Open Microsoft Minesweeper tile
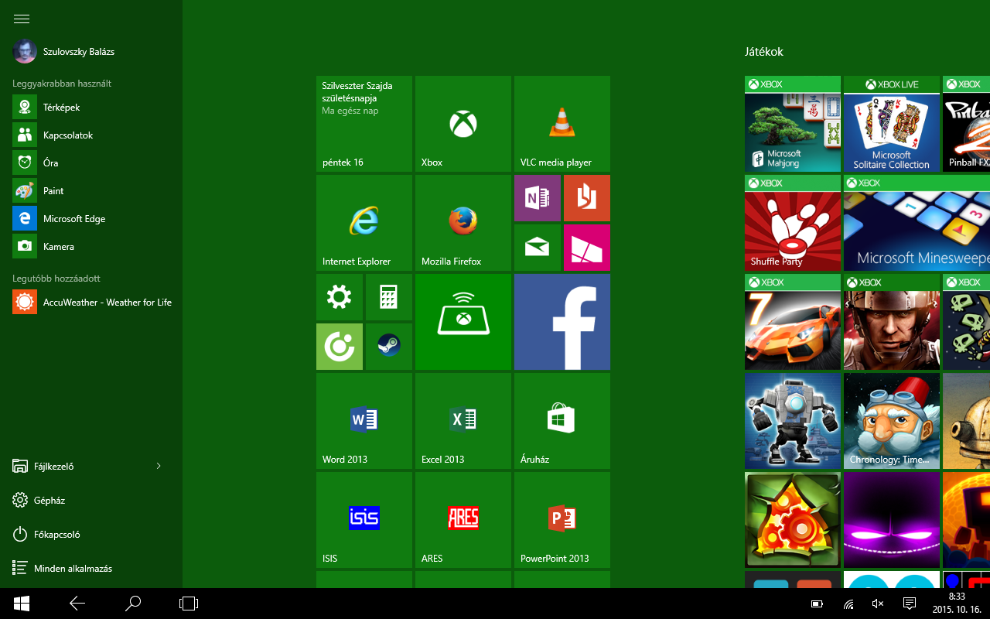This screenshot has height=619, width=990. point(917,223)
